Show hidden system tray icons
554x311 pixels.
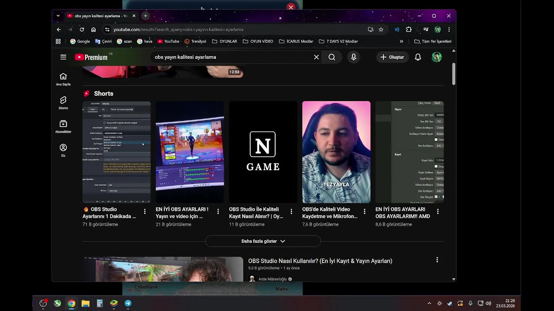(429, 304)
